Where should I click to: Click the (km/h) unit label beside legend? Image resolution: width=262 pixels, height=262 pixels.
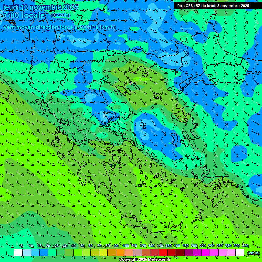pyautogui.click(x=253, y=253)
